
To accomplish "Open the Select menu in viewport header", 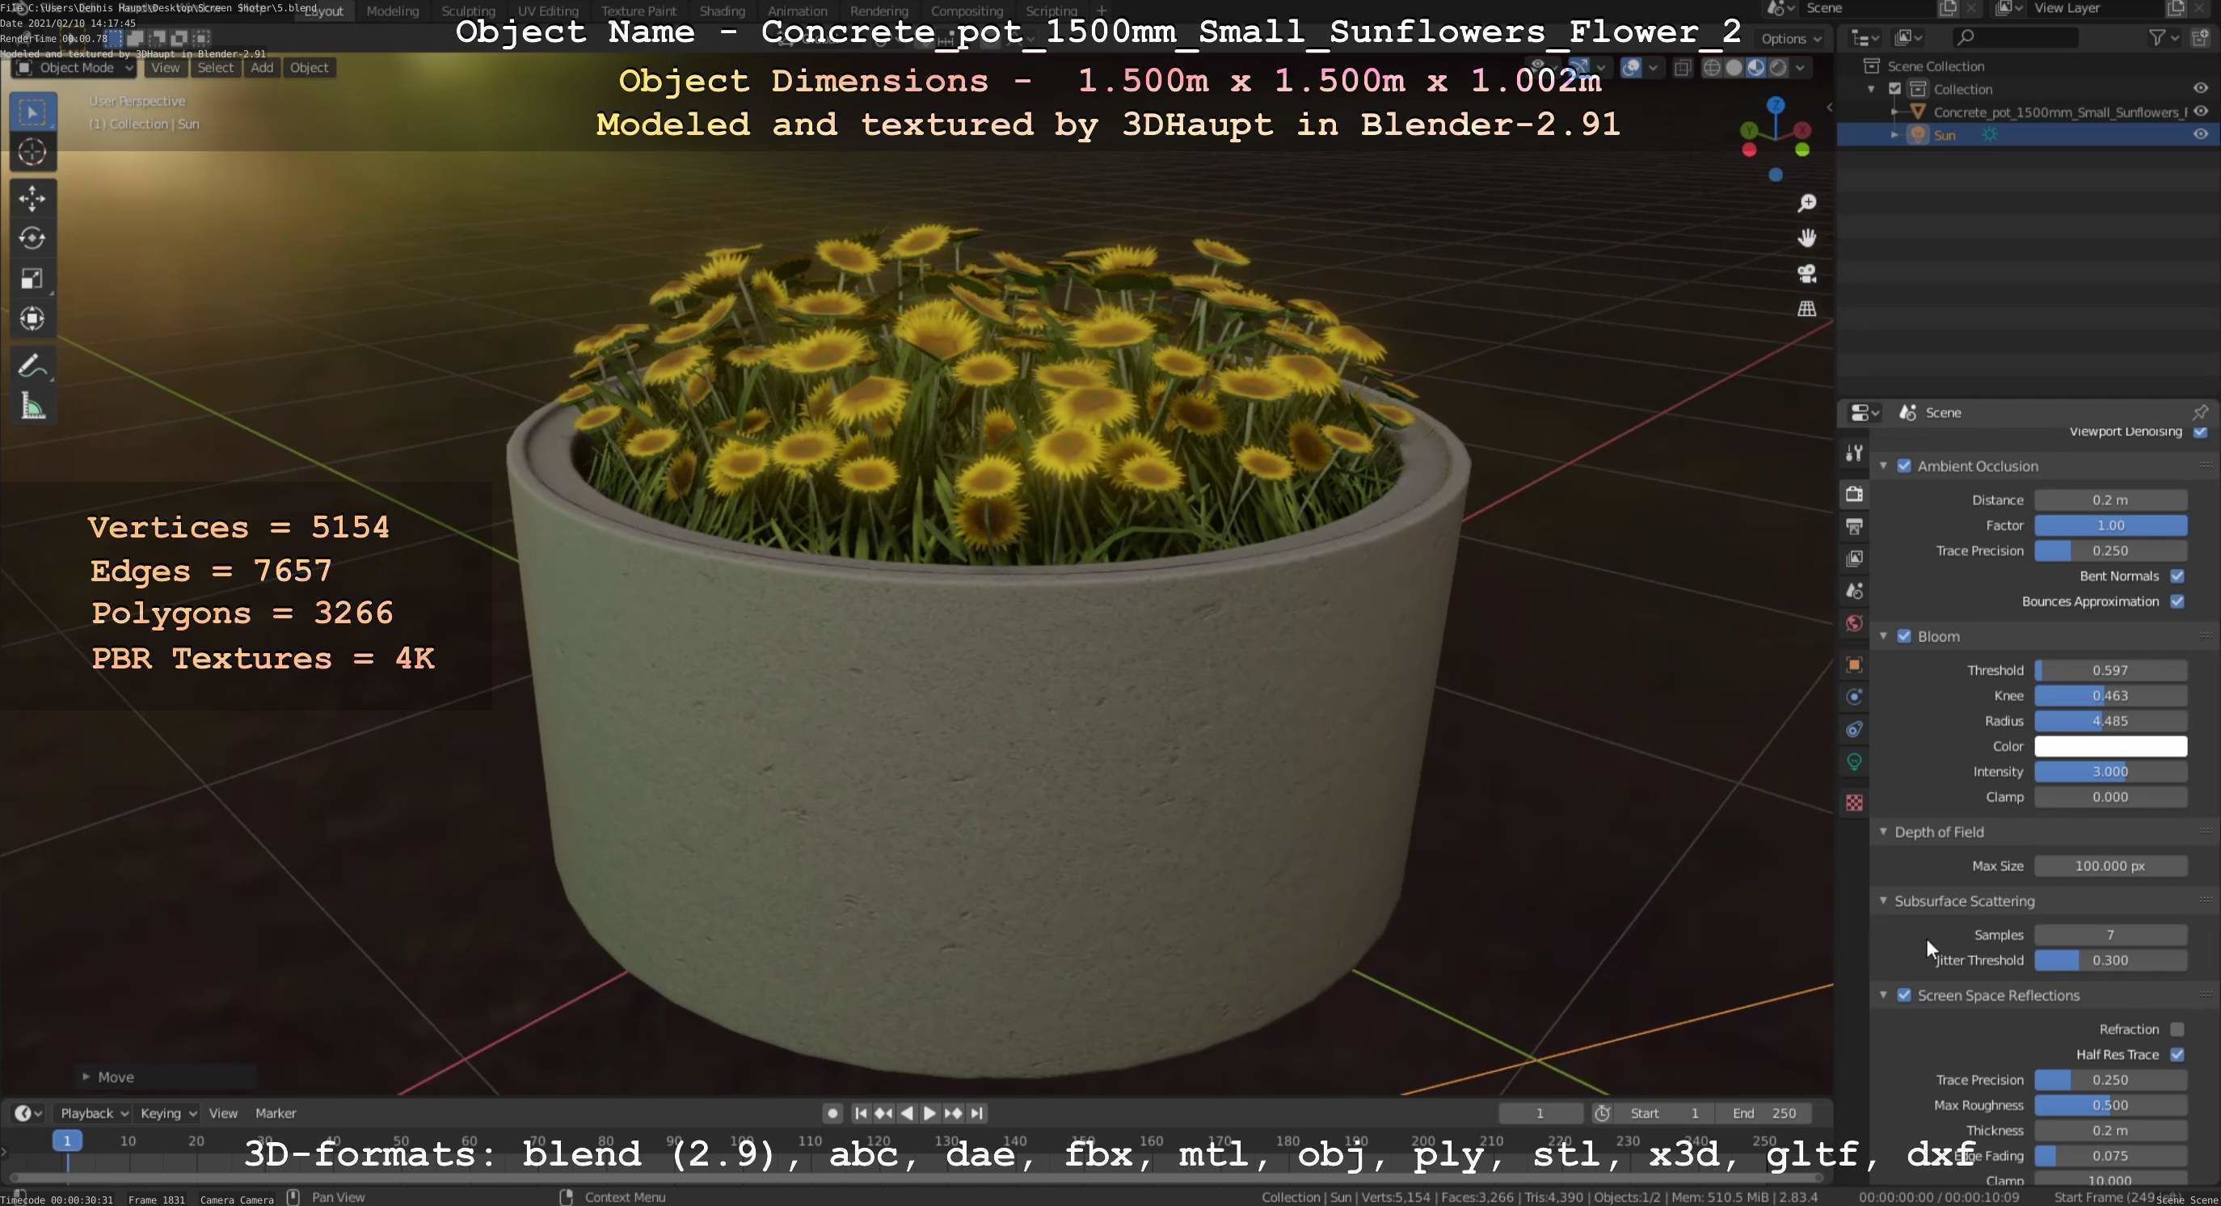I will point(216,68).
